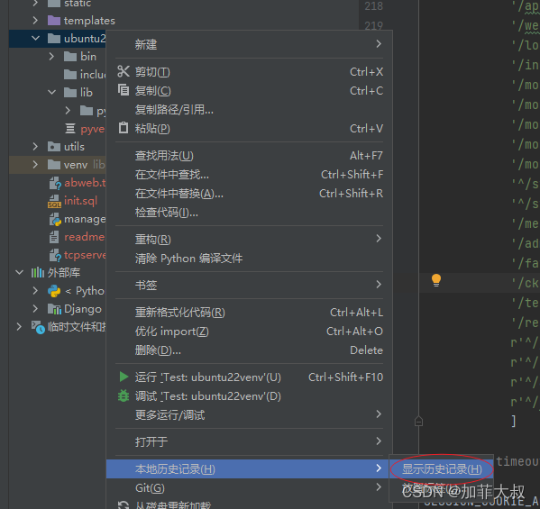Open the 书签 submenu
Screen dimensions: 540x509
(250, 285)
